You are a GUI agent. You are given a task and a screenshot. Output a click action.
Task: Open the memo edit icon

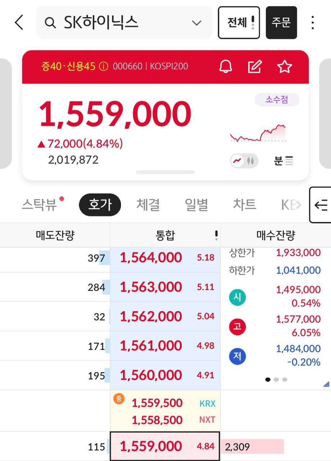point(255,67)
